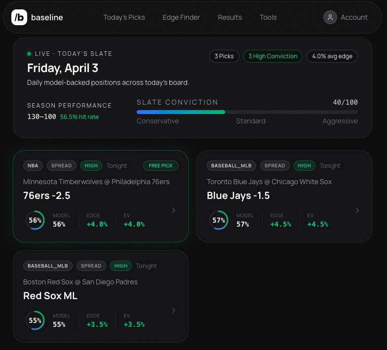Select the 3 High Conviction pill
387x350 pixels.
click(272, 56)
